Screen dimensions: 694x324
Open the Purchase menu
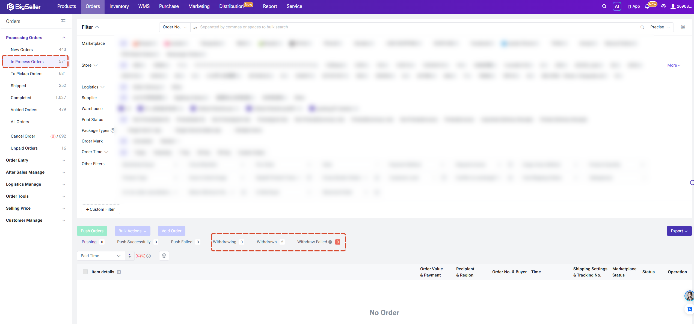(x=169, y=6)
